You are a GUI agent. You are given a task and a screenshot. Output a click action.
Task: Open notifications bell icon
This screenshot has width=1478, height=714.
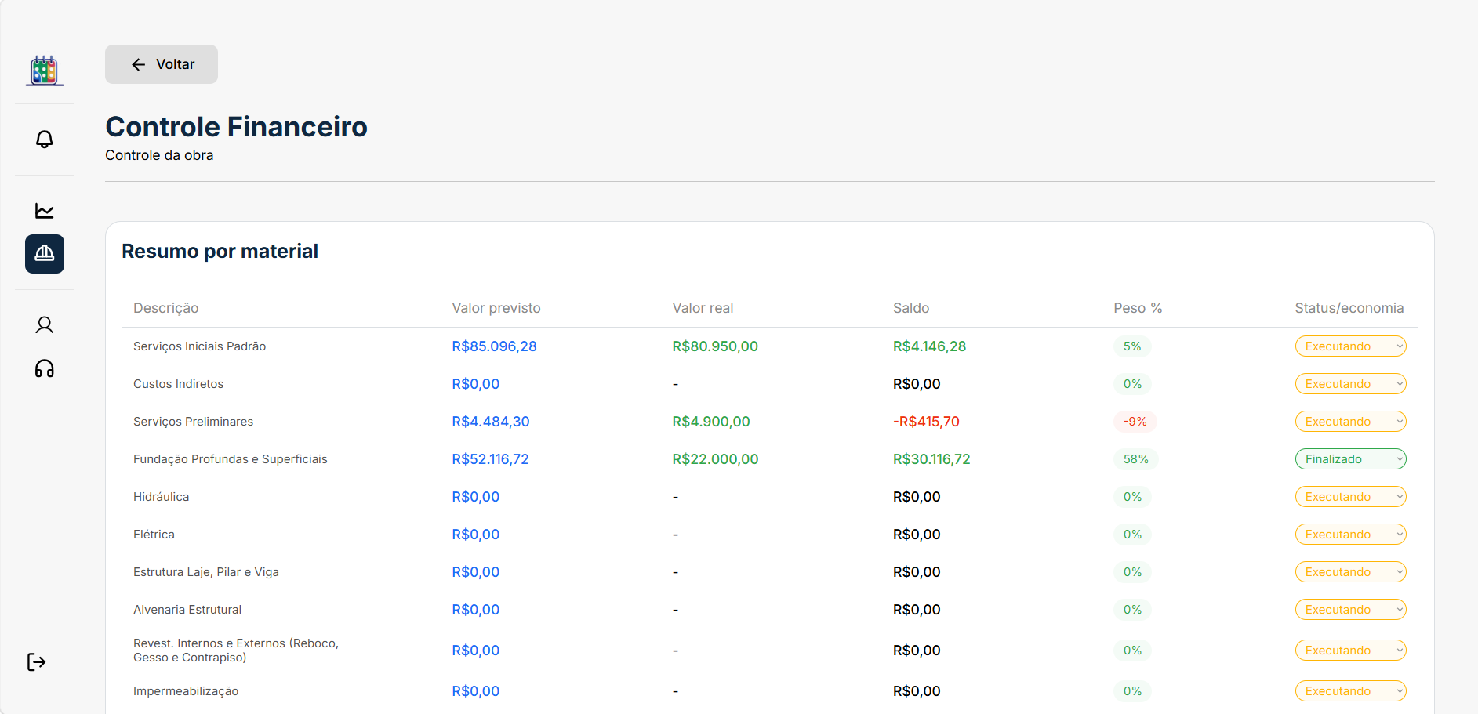coord(45,140)
